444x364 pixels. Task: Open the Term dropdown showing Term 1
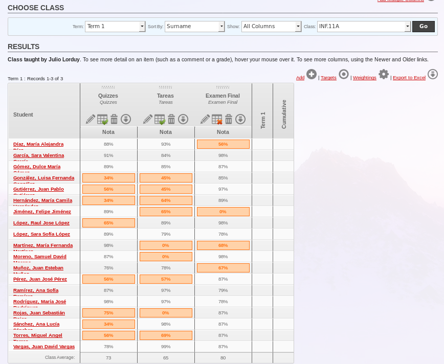tap(115, 27)
